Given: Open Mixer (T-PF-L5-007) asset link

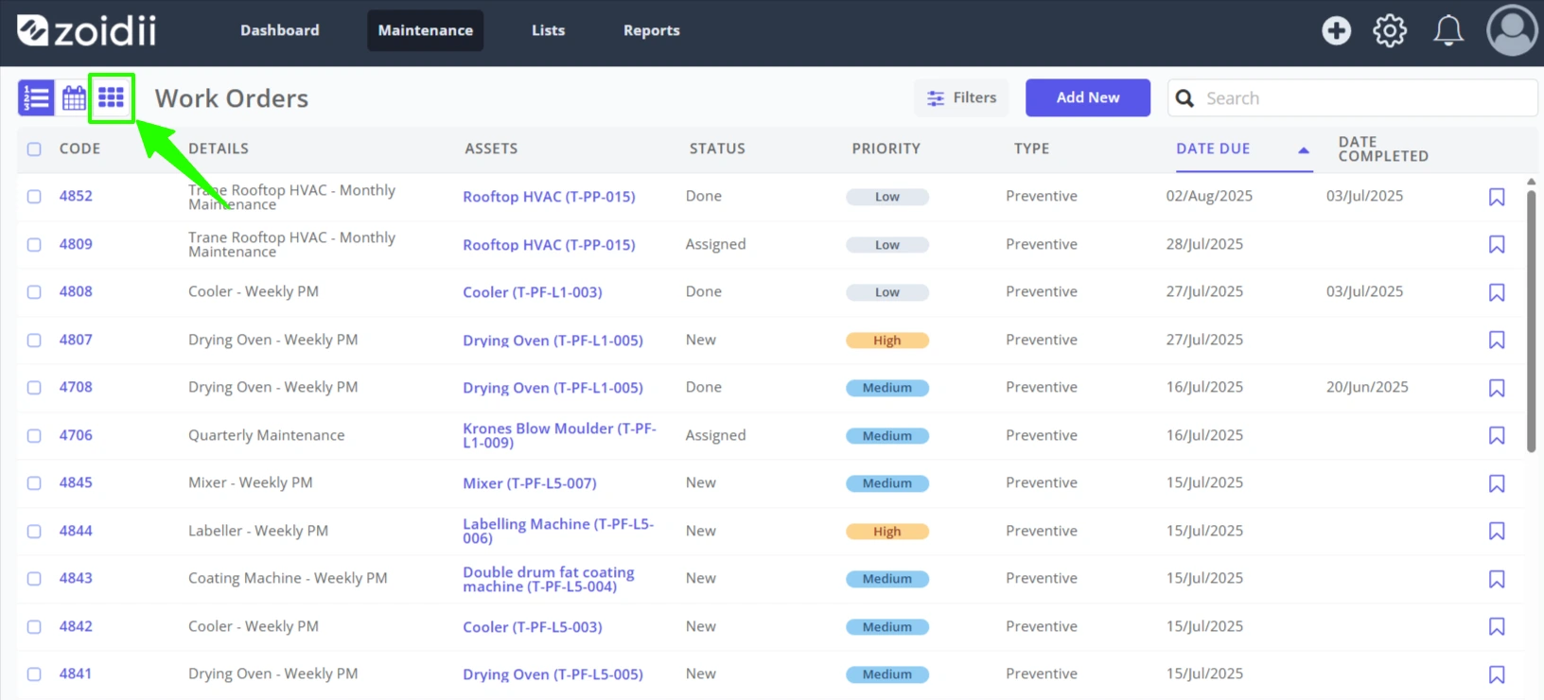Looking at the screenshot, I should tap(530, 483).
